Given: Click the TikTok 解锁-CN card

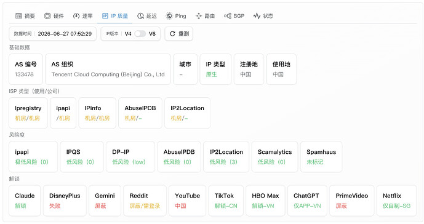Looking at the screenshot, I should pos(226,201).
